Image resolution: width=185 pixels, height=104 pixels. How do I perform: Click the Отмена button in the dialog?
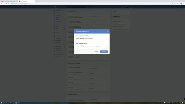click(x=96, y=51)
